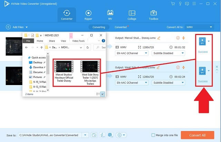Open the Home ribbon tab in Explorer
The height and width of the screenshot is (142, 221).
coord(40,41)
